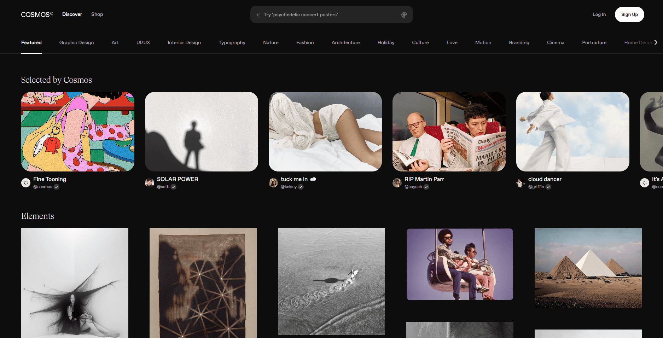Click the verified badge next to @griffin
The image size is (663, 338).
point(548,187)
